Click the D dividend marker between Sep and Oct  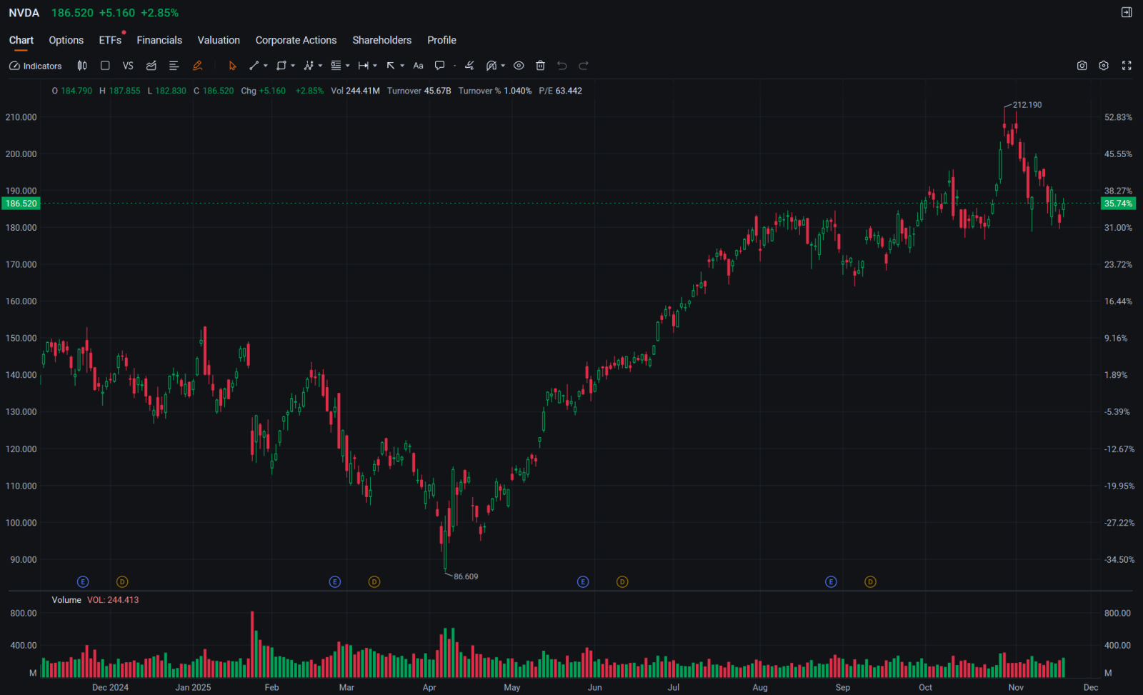(870, 582)
